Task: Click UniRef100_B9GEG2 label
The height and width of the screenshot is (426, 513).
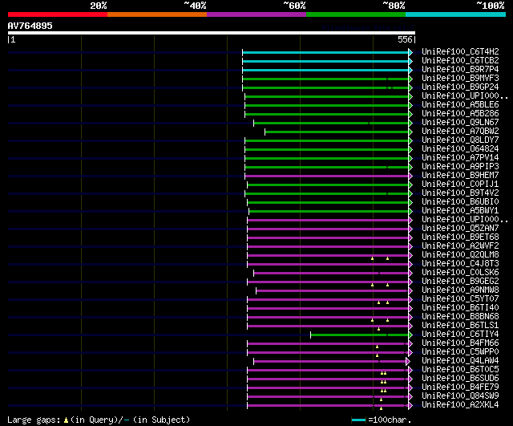Action: tap(460, 282)
